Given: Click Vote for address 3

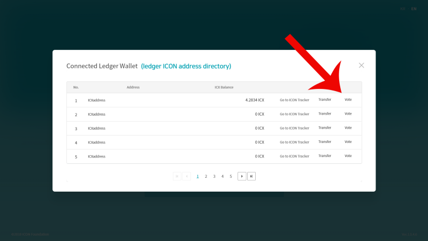Looking at the screenshot, I should click(348, 127).
